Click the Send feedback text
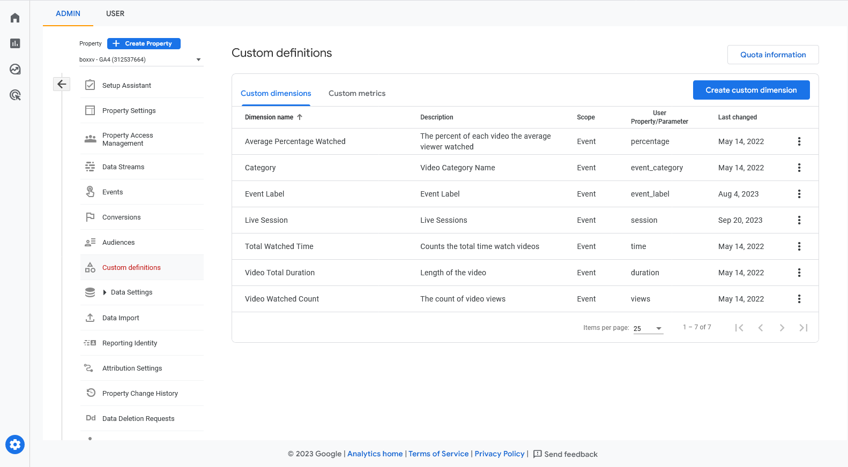The width and height of the screenshot is (848, 467). click(571, 454)
